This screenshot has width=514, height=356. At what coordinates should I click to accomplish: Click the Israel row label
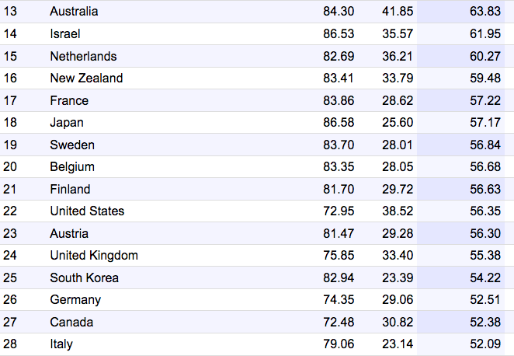(65, 33)
